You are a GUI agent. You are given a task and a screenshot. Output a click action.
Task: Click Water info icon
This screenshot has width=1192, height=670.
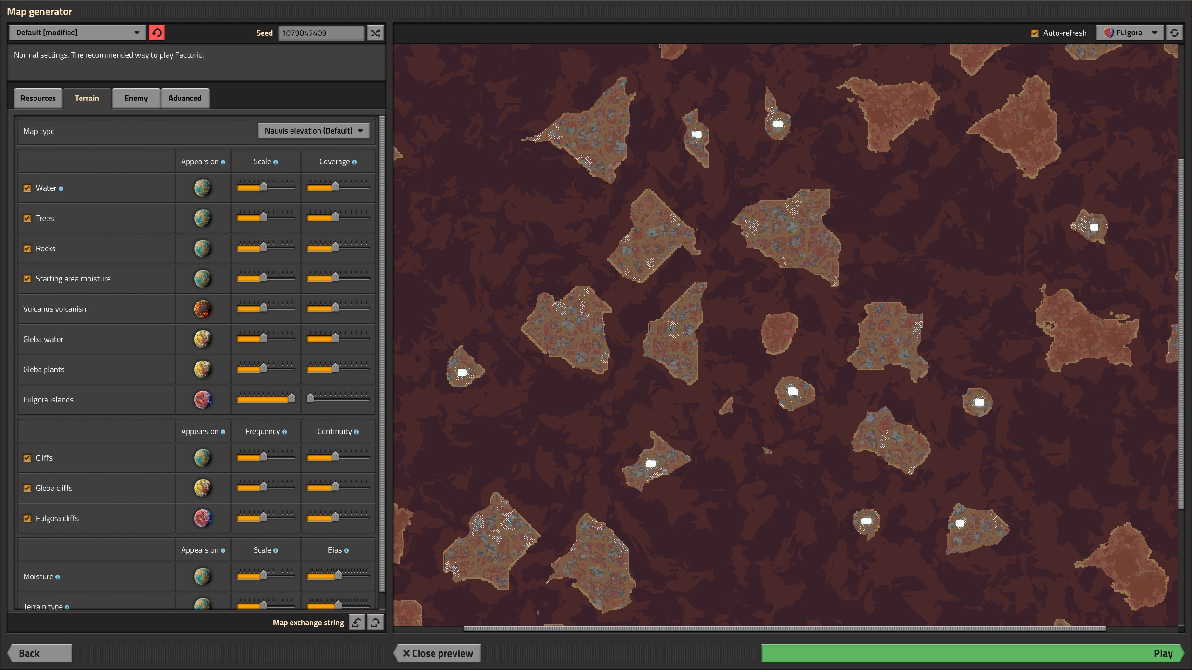tap(61, 188)
